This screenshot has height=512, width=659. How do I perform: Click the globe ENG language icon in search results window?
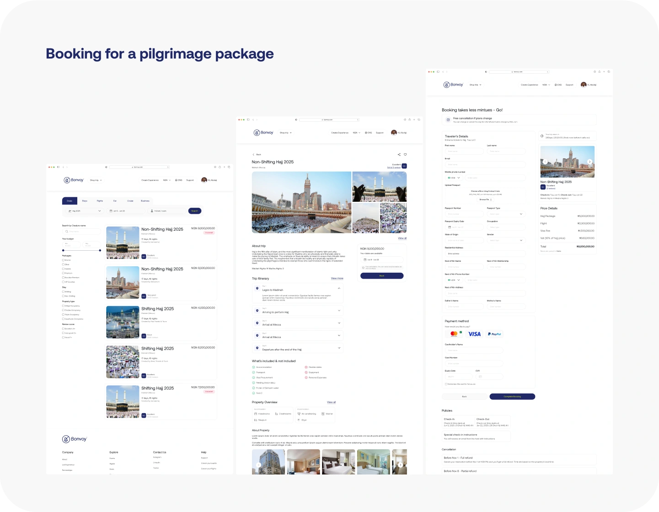coord(177,180)
